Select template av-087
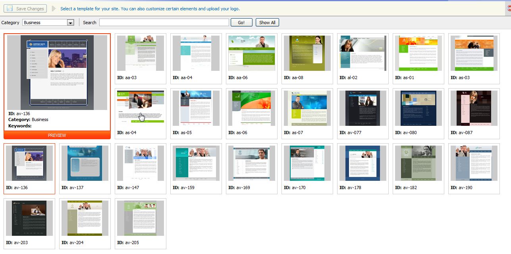This screenshot has height=254, width=511. (x=474, y=108)
